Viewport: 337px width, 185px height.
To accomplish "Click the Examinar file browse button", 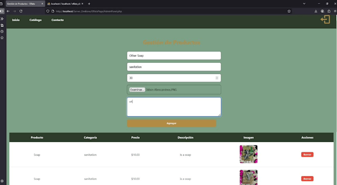I will coord(137,90).
